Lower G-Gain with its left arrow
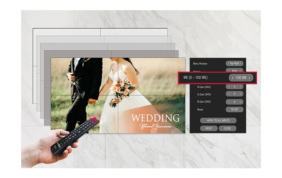Screen dimensions: 282x178 [x=228, y=94]
